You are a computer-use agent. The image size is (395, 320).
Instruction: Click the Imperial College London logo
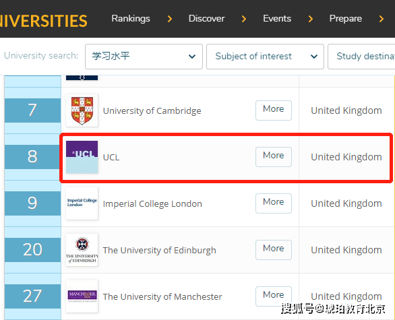[82, 203]
